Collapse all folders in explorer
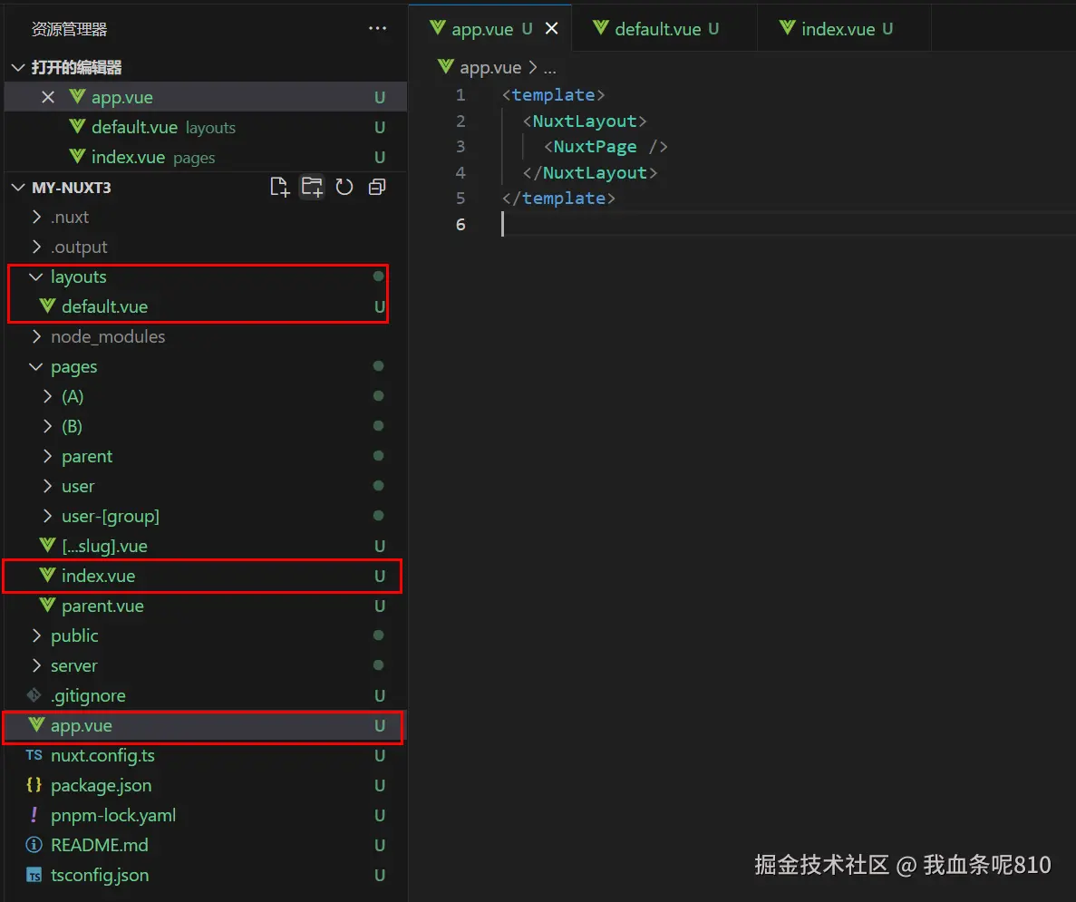Viewport: 1076px width, 902px height. click(377, 187)
